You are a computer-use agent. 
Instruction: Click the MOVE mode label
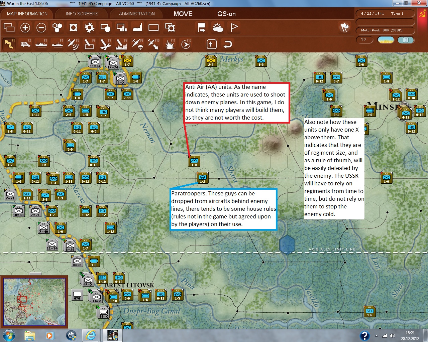(x=183, y=14)
